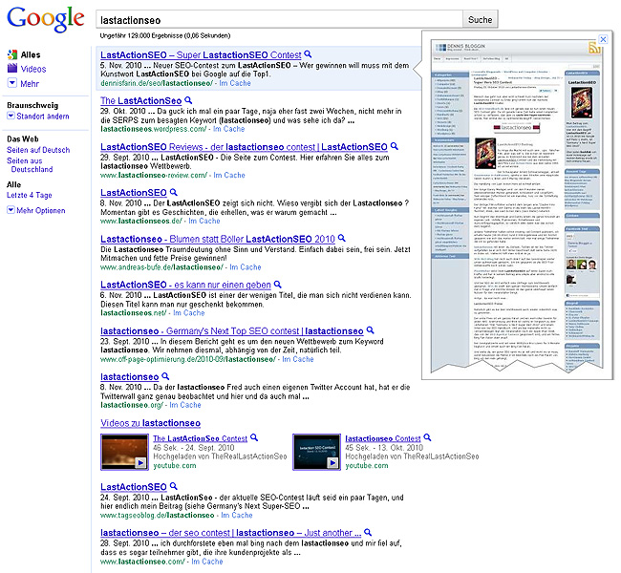
Task: Click magnifier beside the tagseoblog.de result title
Action: [174, 486]
